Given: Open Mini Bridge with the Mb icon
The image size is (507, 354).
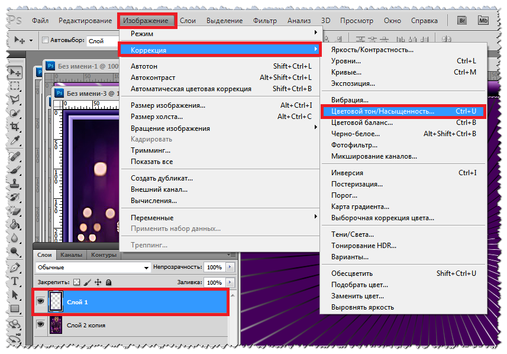Looking at the screenshot, I should click(483, 21).
